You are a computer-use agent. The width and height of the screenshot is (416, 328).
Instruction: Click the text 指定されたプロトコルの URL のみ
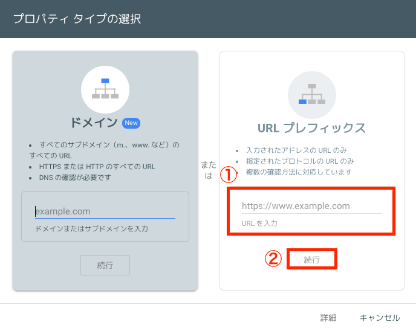point(300,161)
